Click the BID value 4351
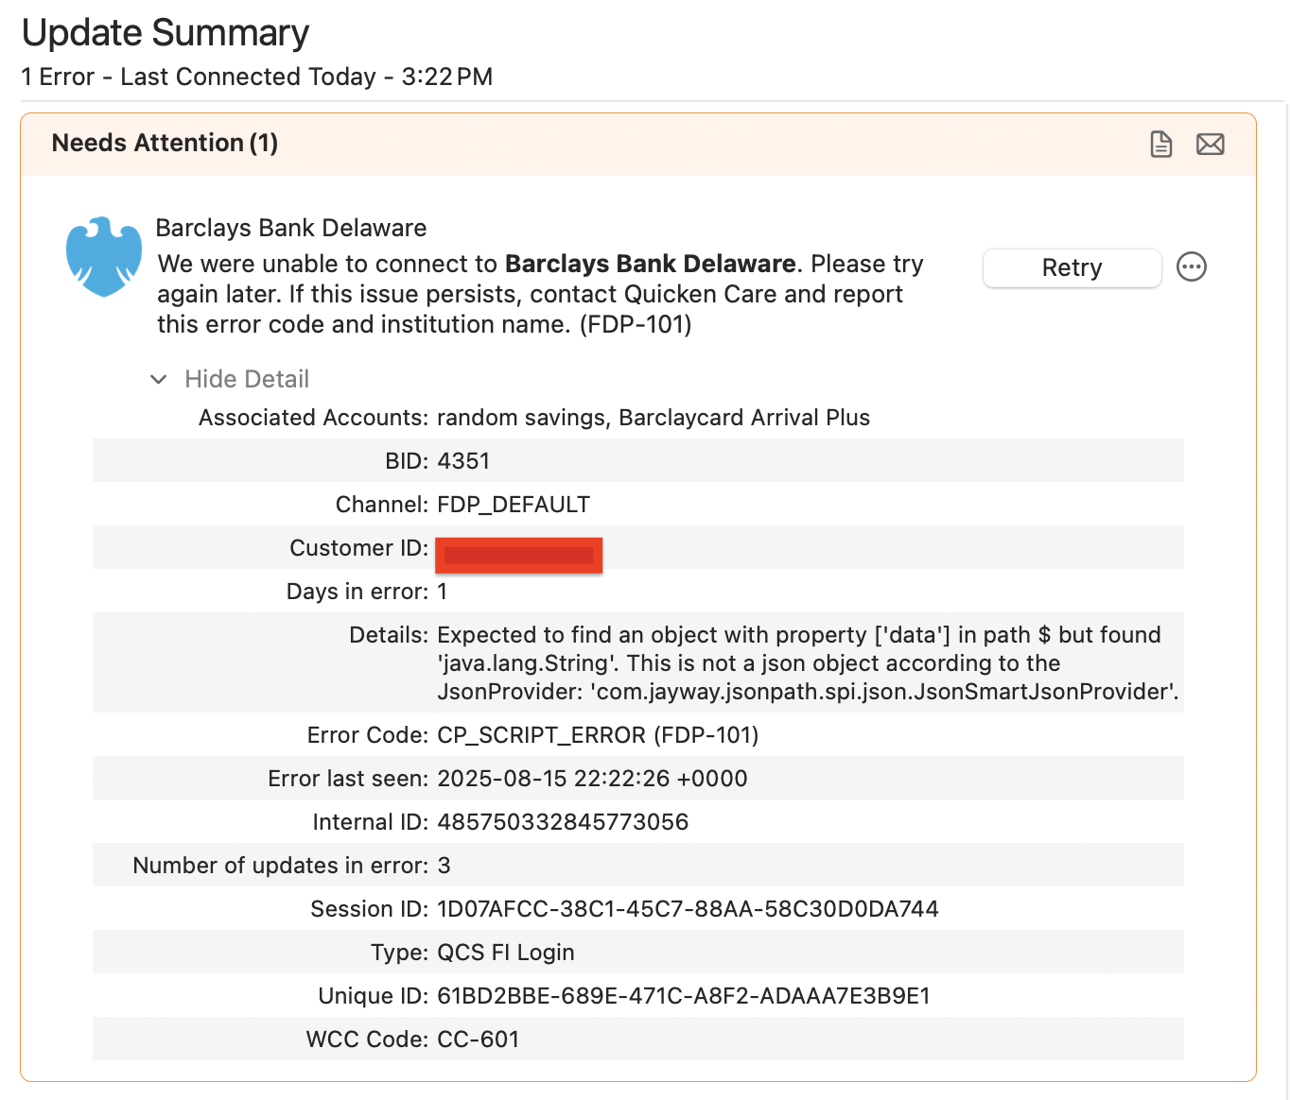Image resolution: width=1290 pixels, height=1100 pixels. point(463,461)
